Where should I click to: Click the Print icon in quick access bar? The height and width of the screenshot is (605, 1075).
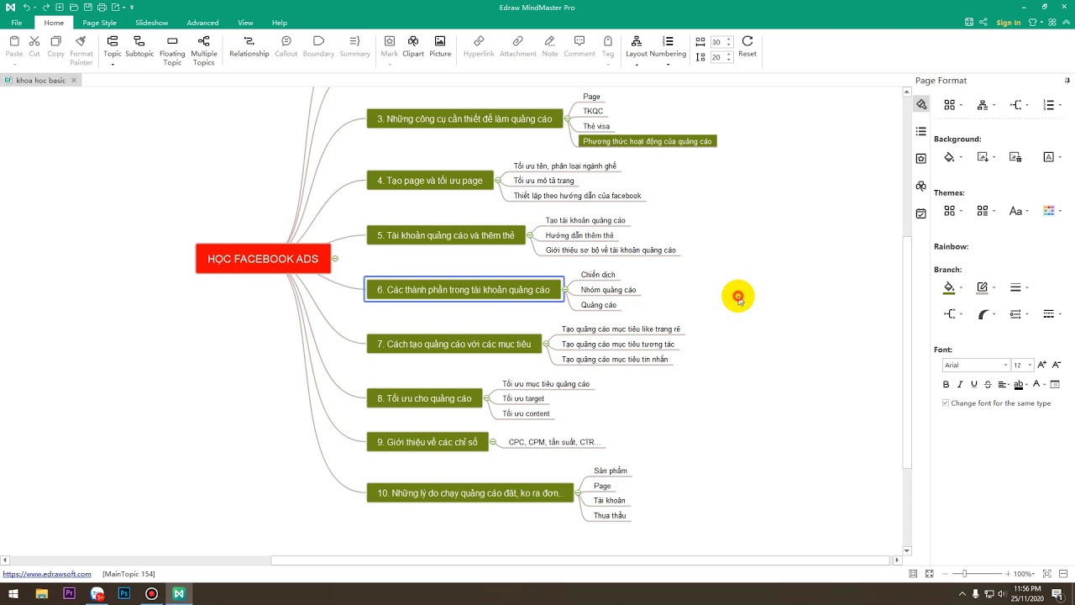pos(102,8)
